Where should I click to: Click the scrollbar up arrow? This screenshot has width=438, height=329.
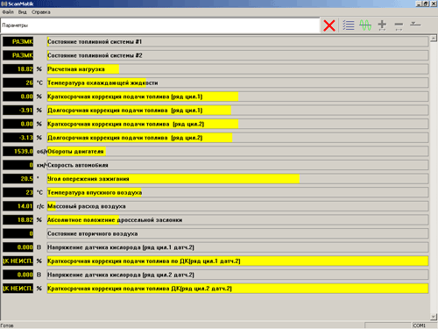434,39
